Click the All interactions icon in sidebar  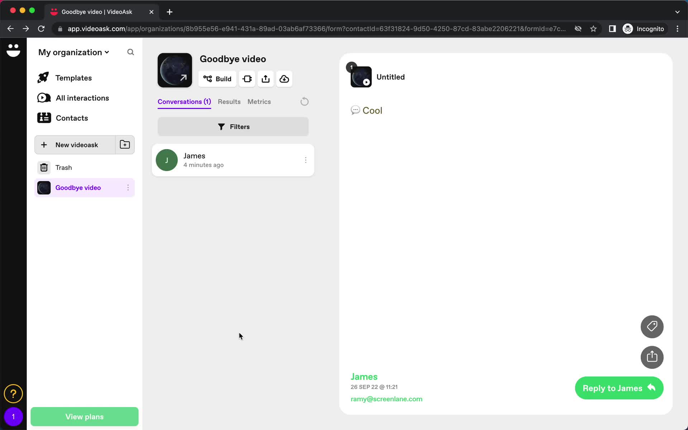coord(44,98)
